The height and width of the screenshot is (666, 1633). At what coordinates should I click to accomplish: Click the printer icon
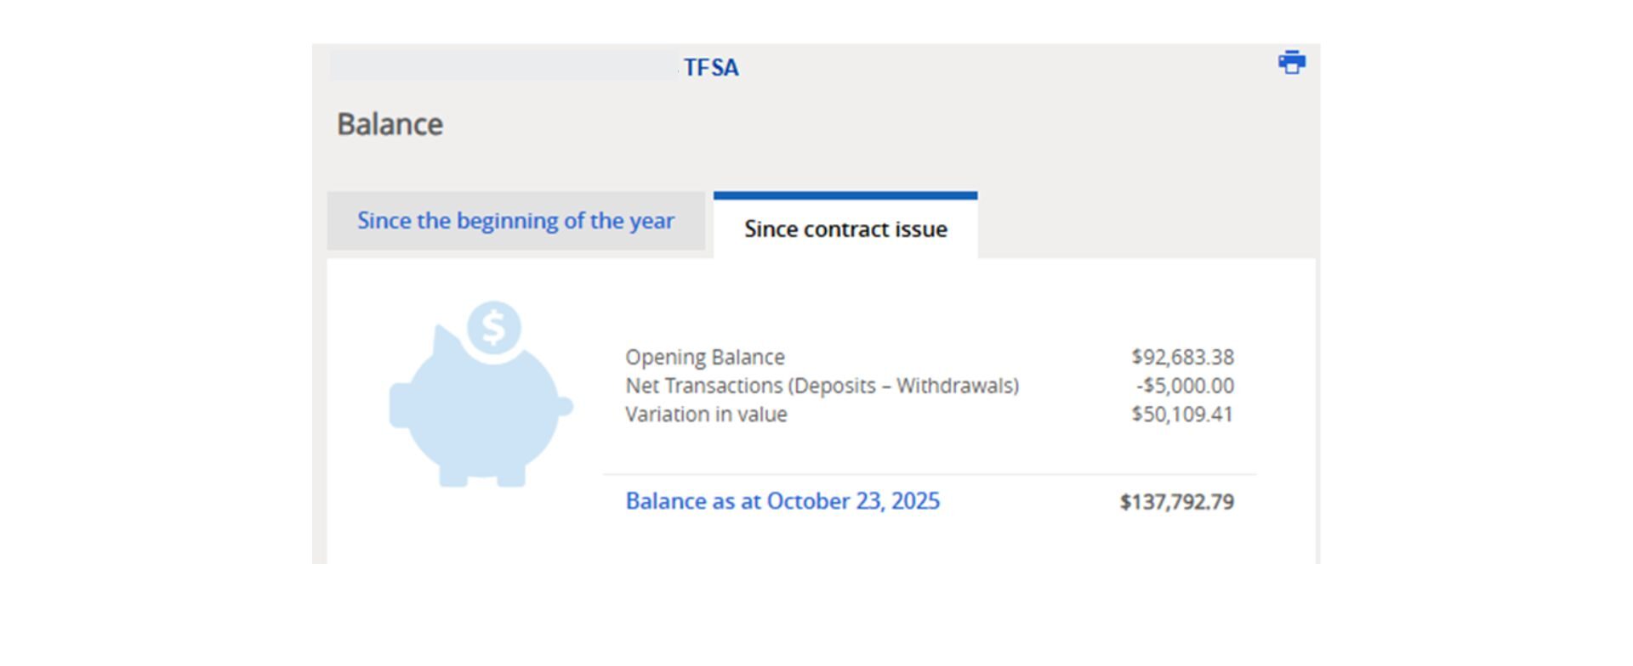(1291, 63)
